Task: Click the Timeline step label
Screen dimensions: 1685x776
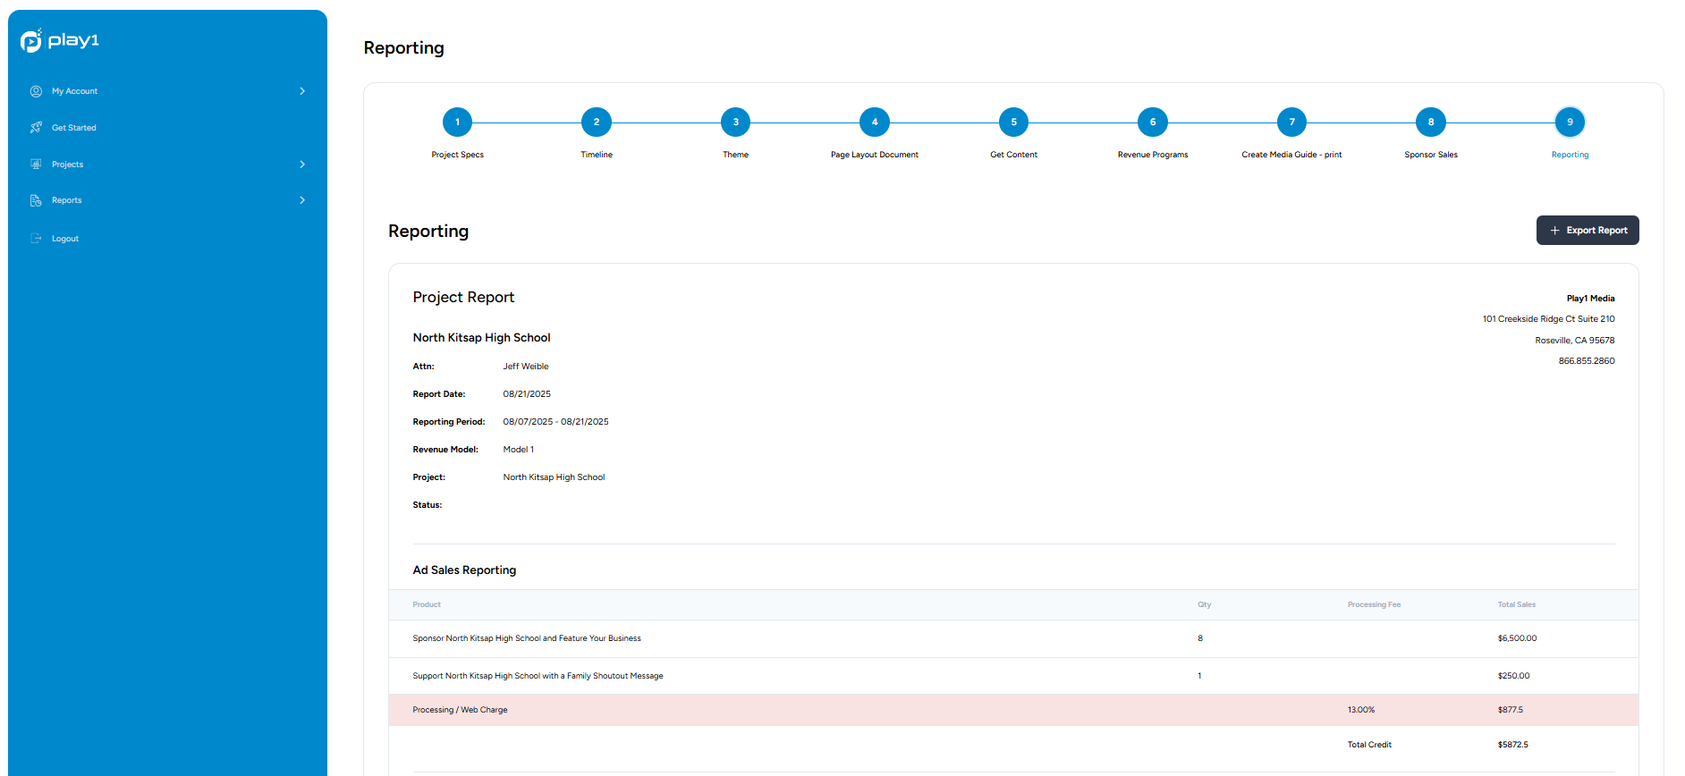Action: [597, 155]
